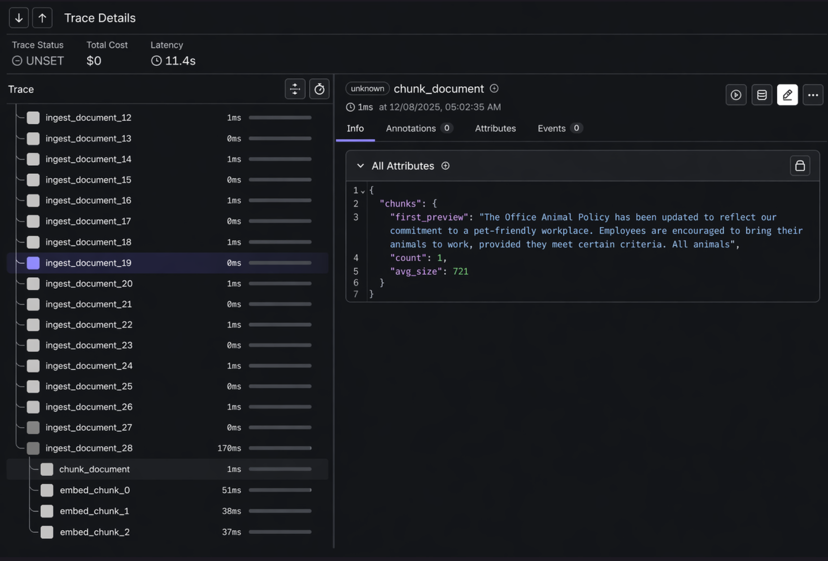Image resolution: width=828 pixels, height=561 pixels.
Task: Select span ingest_document_17
Action: click(x=168, y=221)
